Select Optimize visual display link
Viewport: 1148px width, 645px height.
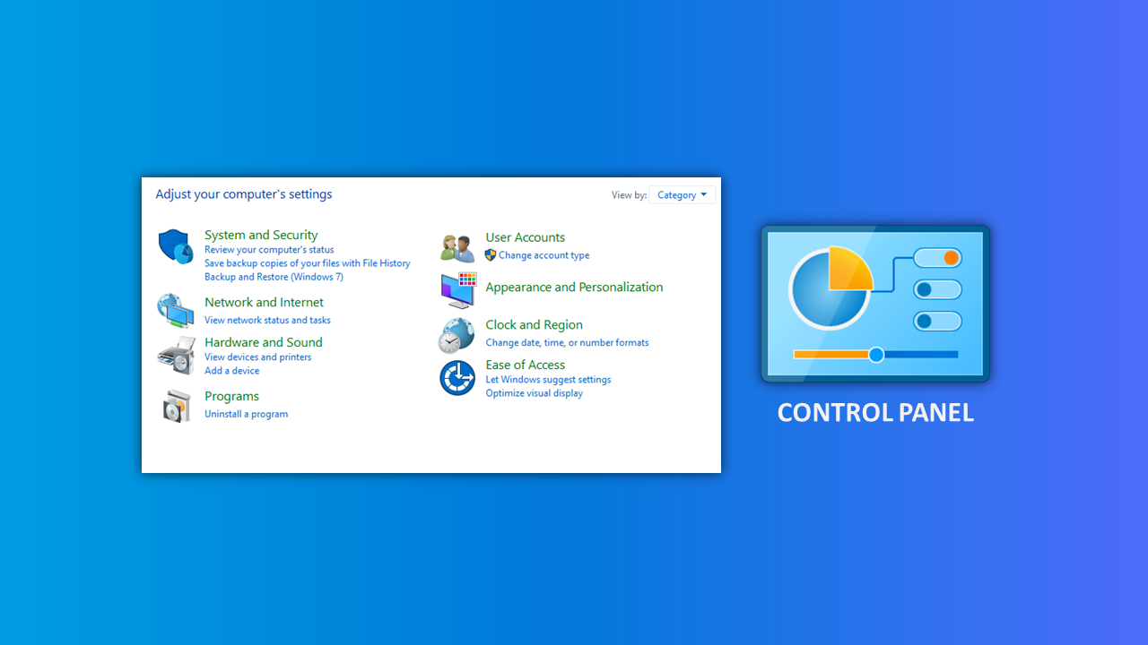click(x=535, y=393)
